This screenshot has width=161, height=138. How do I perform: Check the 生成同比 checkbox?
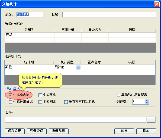coord(40,102)
